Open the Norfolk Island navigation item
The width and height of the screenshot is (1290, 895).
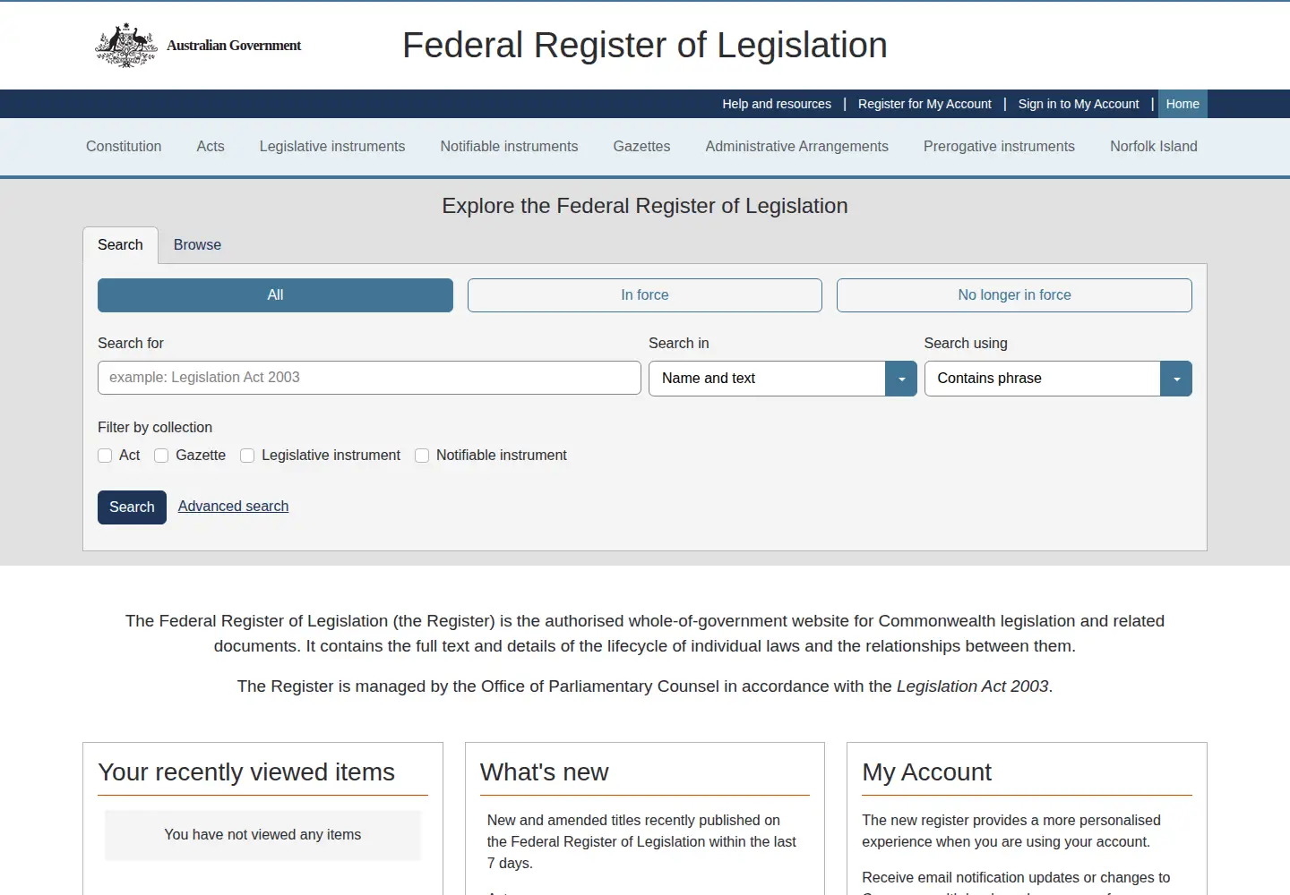tap(1154, 147)
